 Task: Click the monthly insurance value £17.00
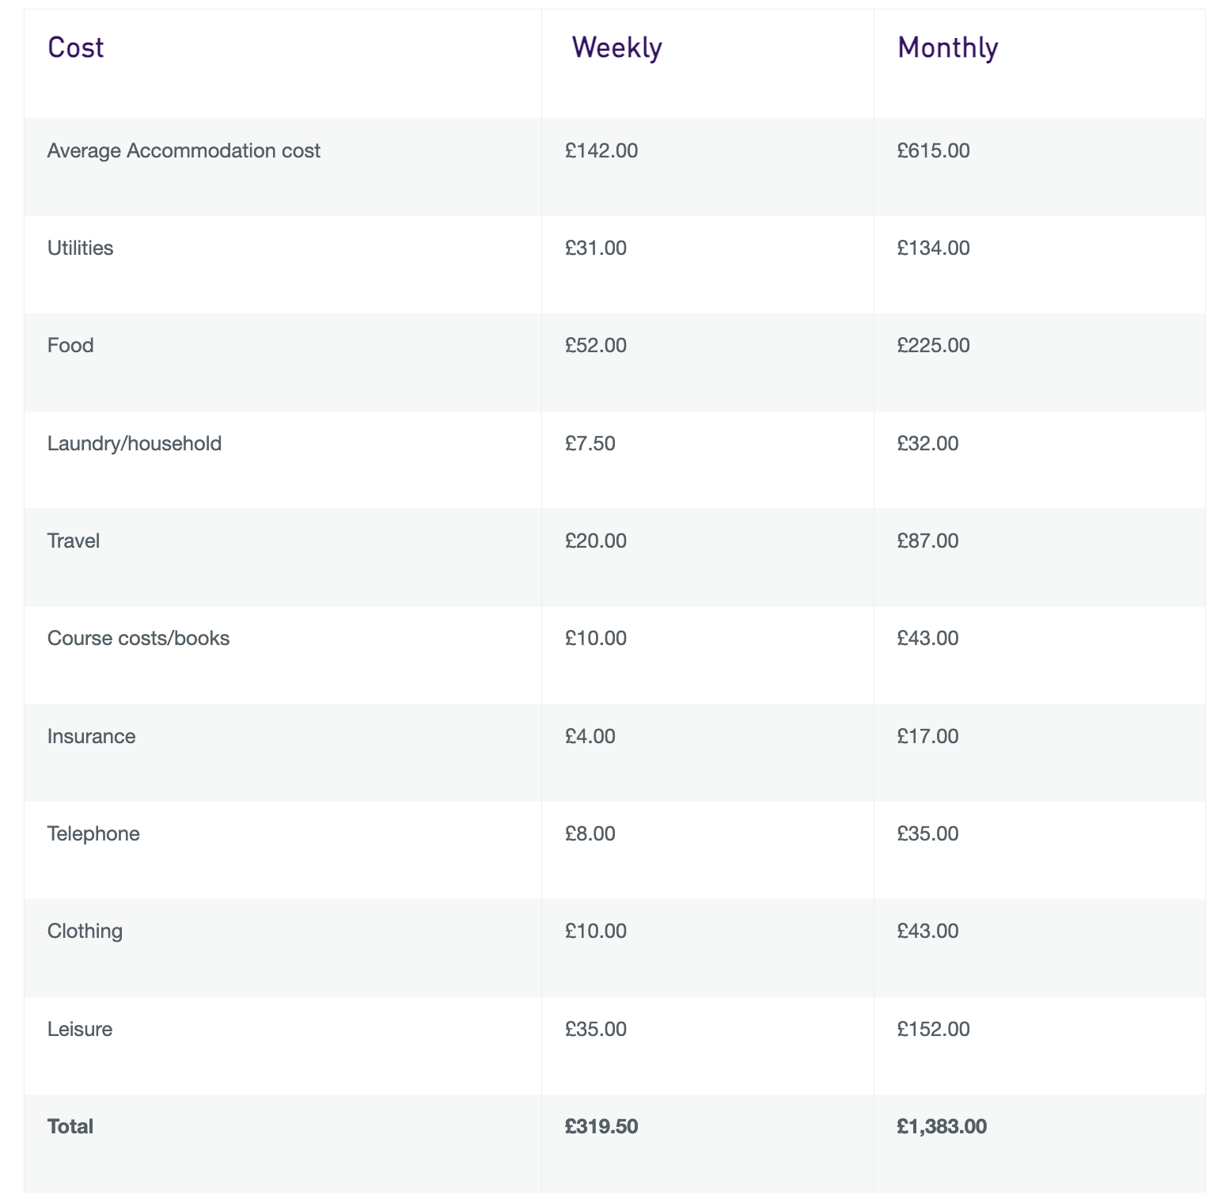(927, 736)
